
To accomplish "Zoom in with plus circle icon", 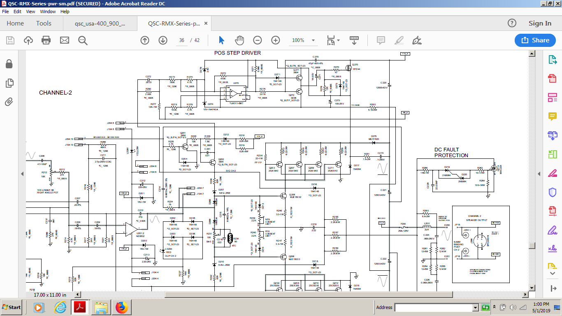I will [x=276, y=40].
